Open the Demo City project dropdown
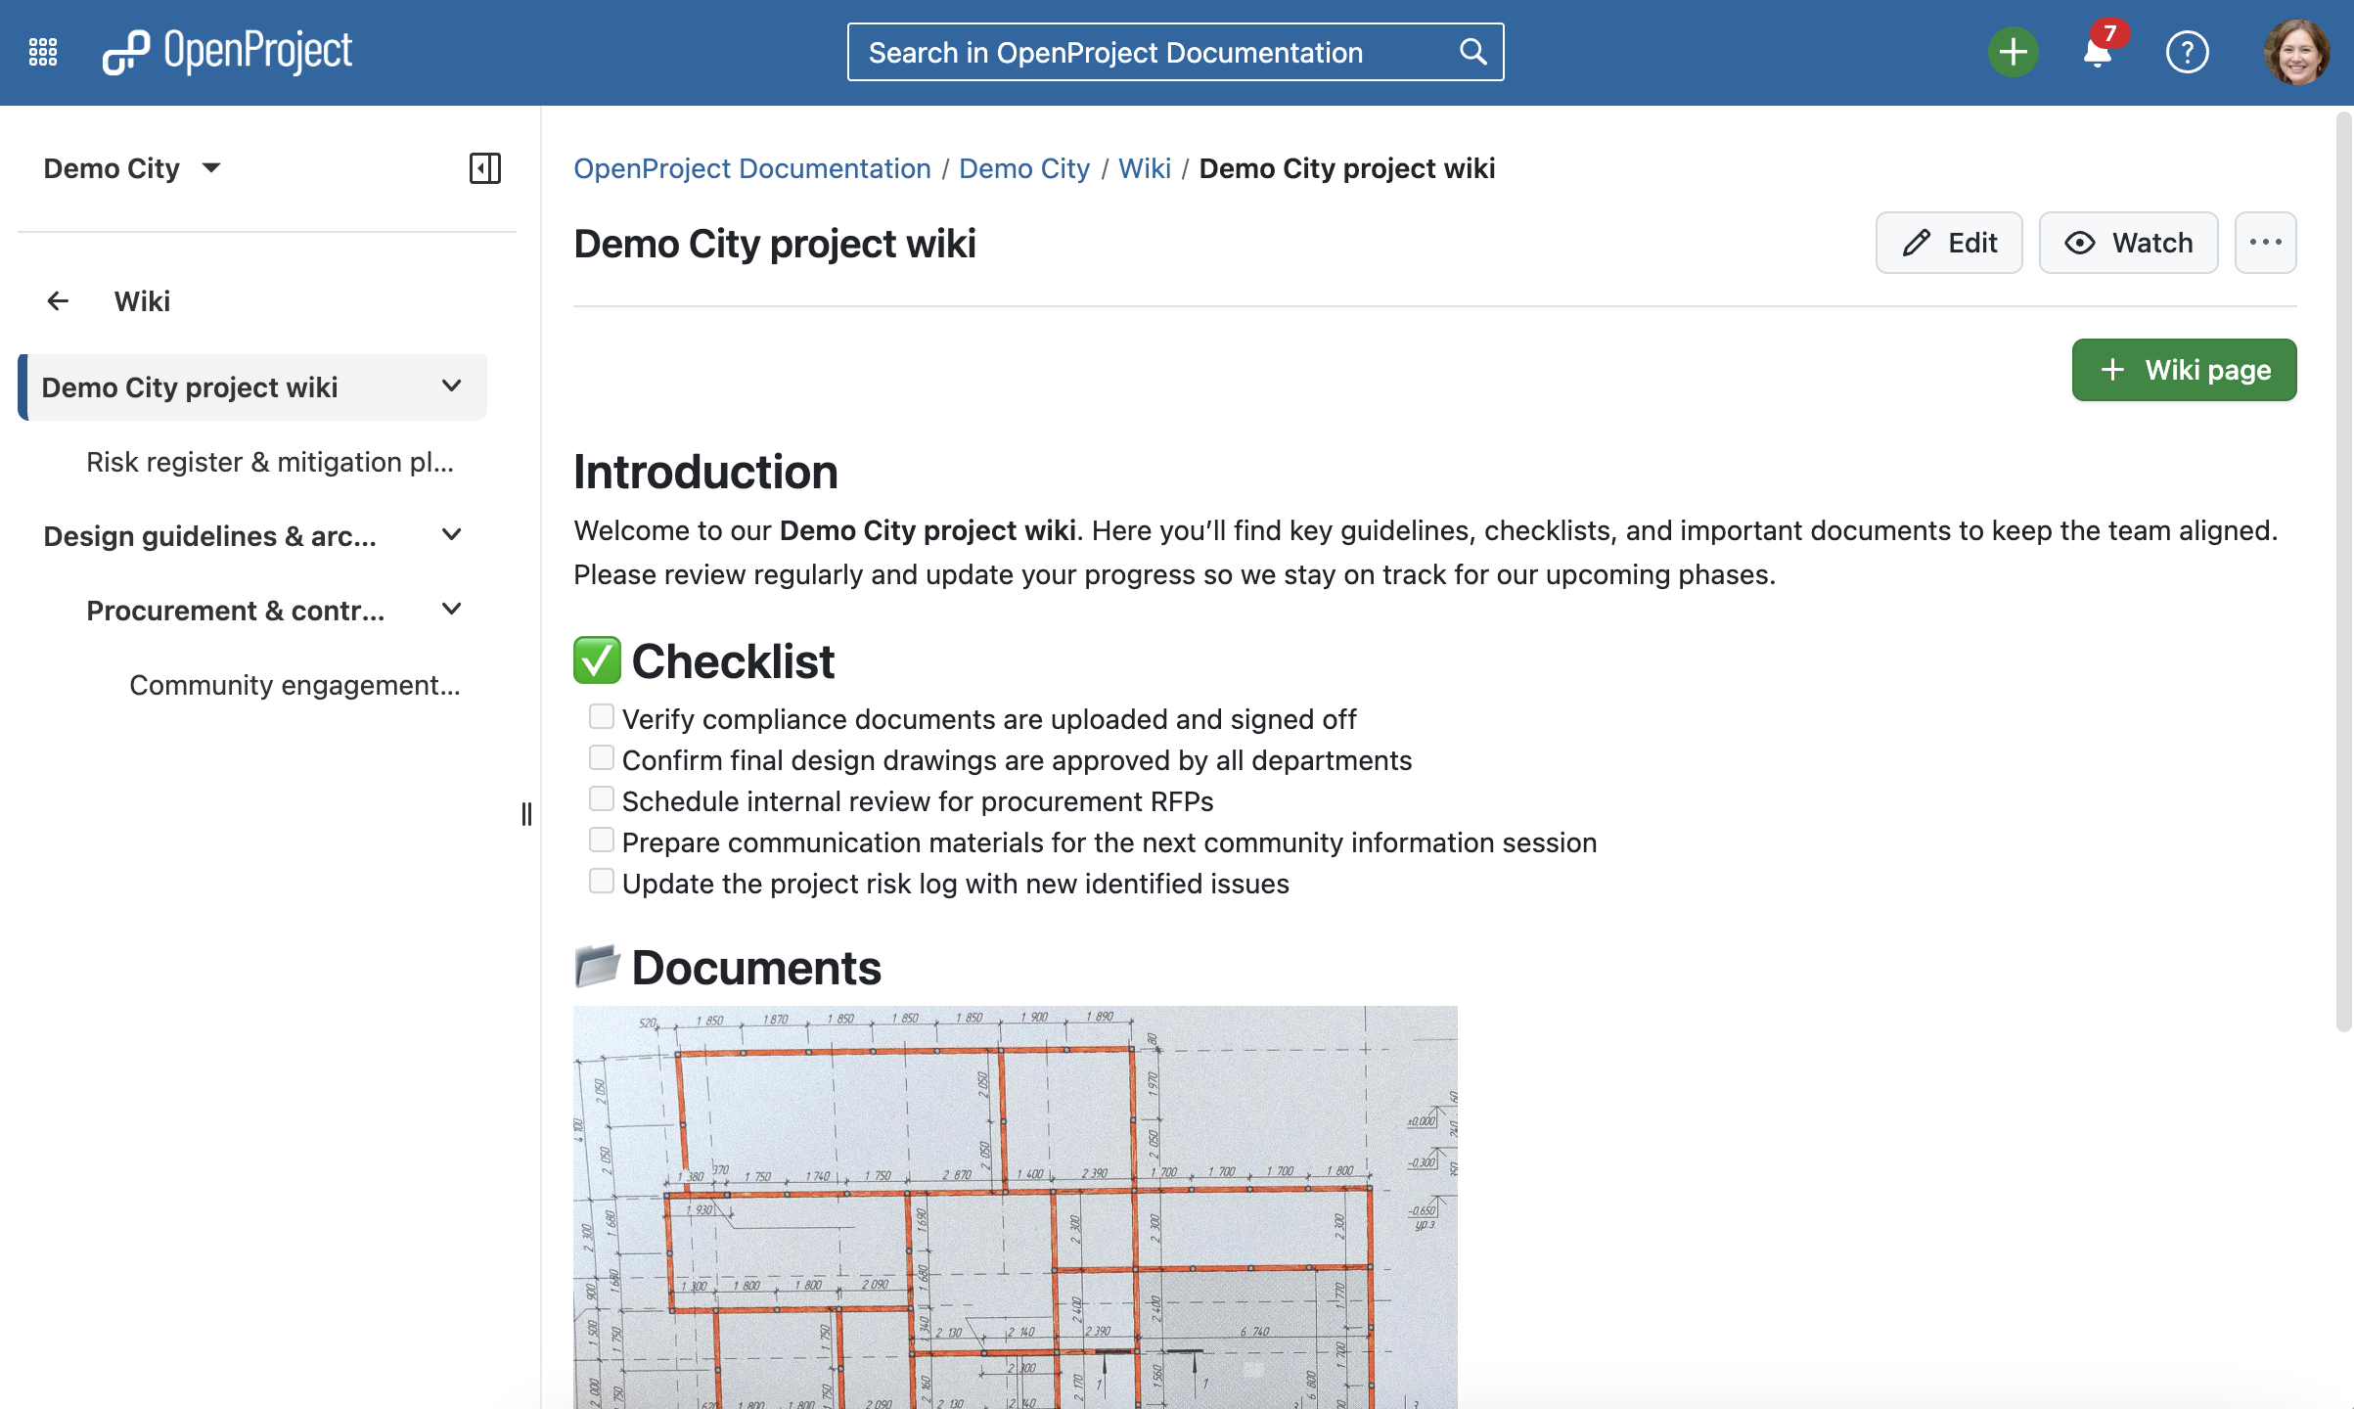This screenshot has height=1409, width=2354. click(x=132, y=168)
